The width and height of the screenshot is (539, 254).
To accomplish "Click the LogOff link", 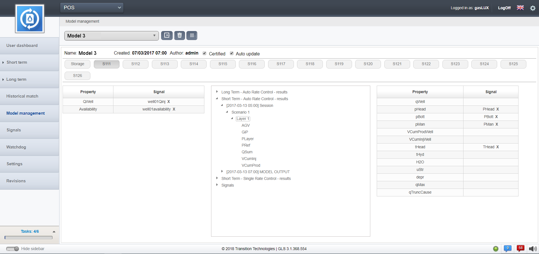I will point(504,8).
